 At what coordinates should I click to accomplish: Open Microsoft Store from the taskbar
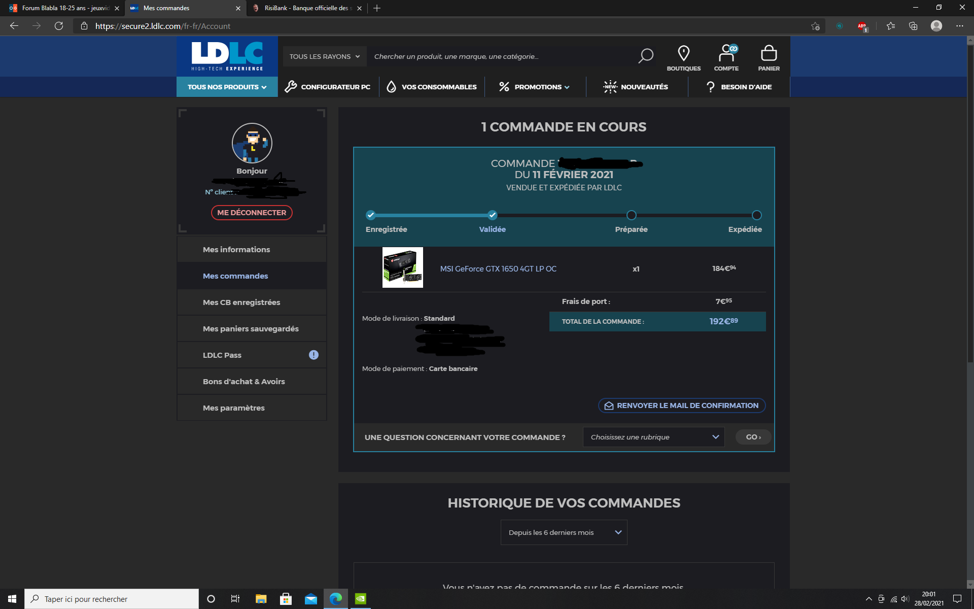pos(286,599)
